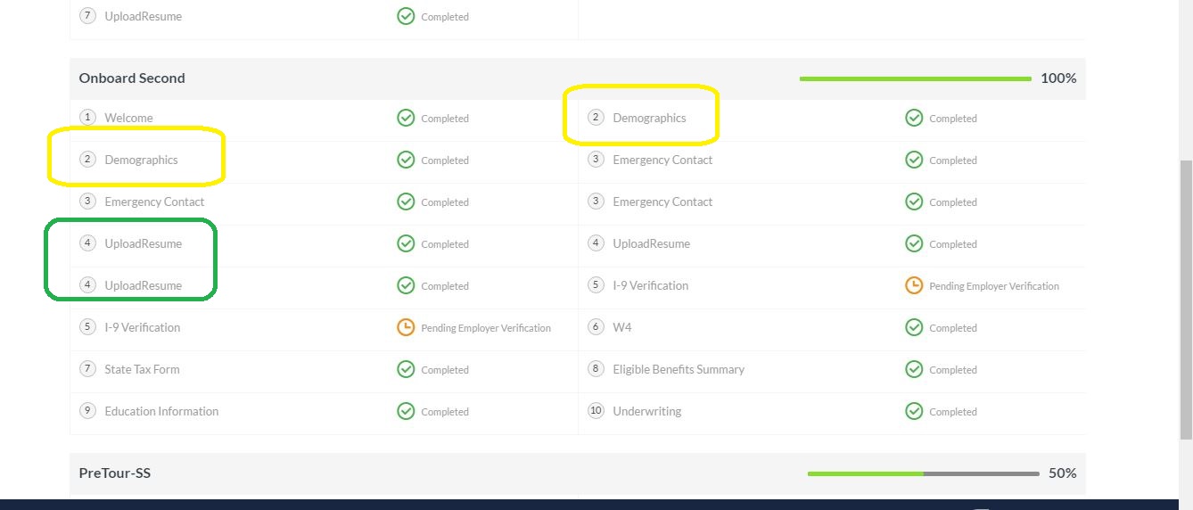Click the PreTour-SS 50% progress bar
This screenshot has height=510, width=1193.
coord(923,473)
